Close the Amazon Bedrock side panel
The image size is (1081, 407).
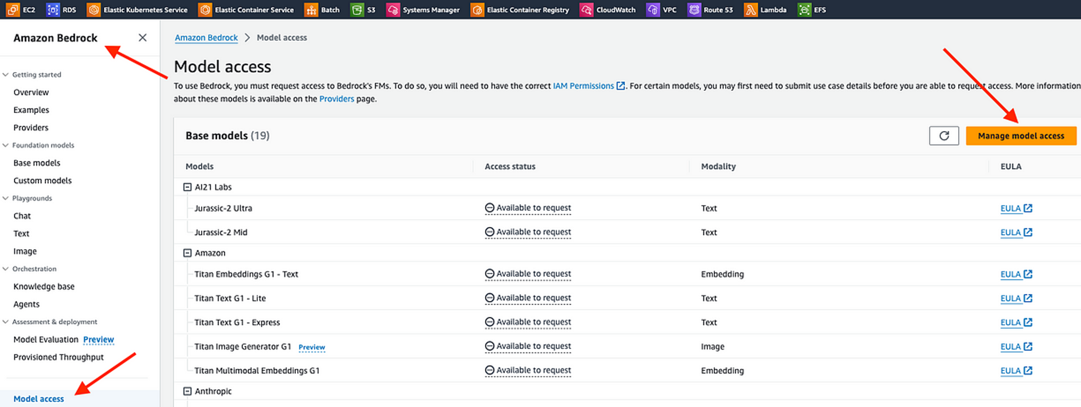[x=142, y=38]
